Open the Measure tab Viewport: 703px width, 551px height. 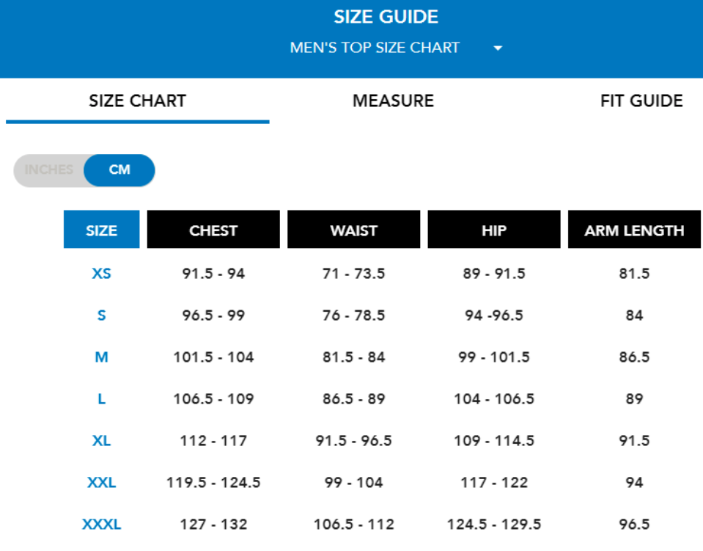coord(393,101)
